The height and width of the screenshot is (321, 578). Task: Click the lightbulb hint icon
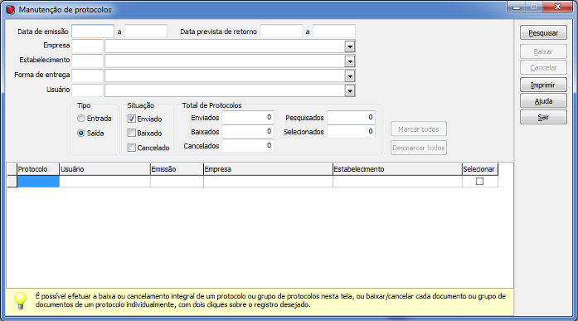21,300
